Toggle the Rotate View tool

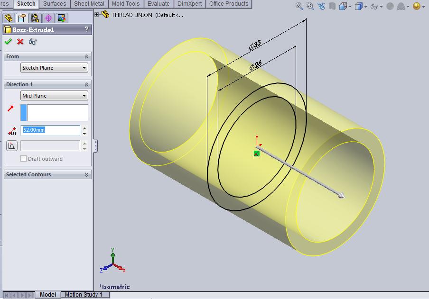(321, 5)
